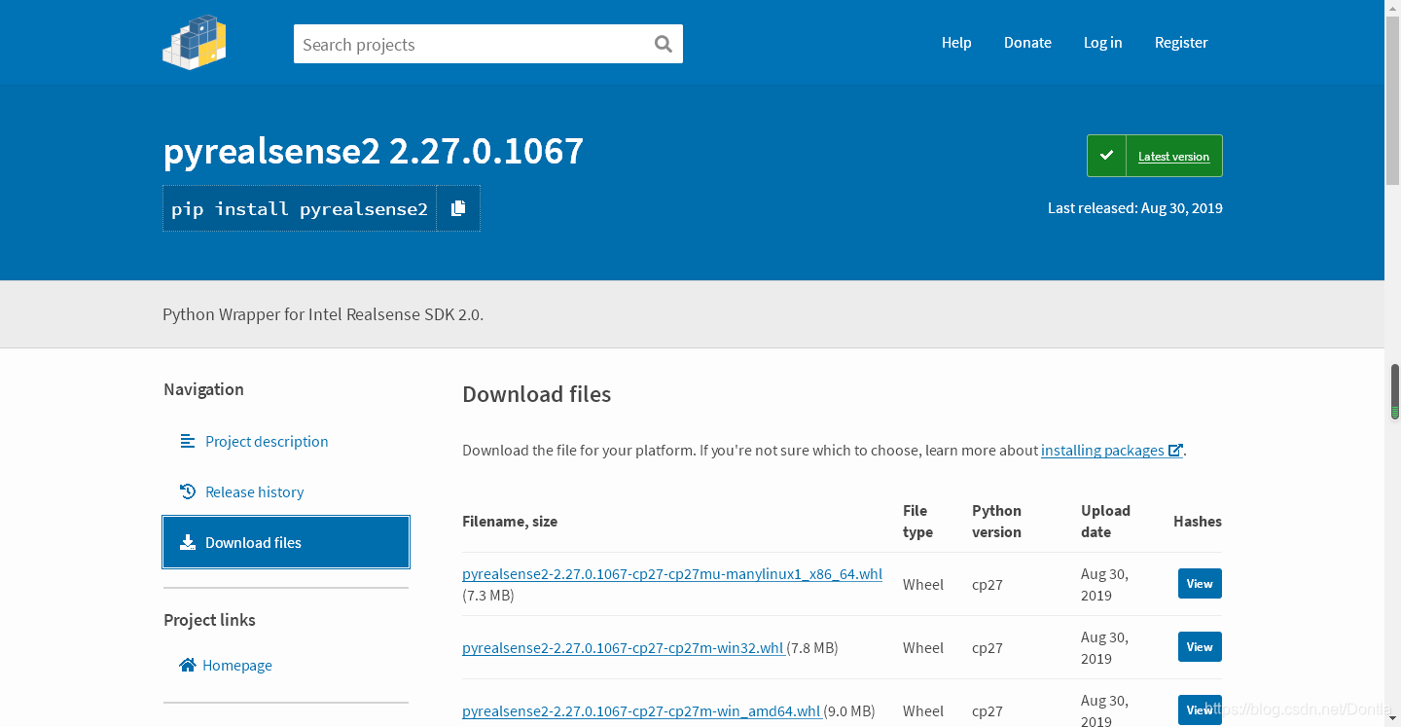Click the scrollbar up arrow
This screenshot has width=1401, height=727.
(x=1393, y=8)
